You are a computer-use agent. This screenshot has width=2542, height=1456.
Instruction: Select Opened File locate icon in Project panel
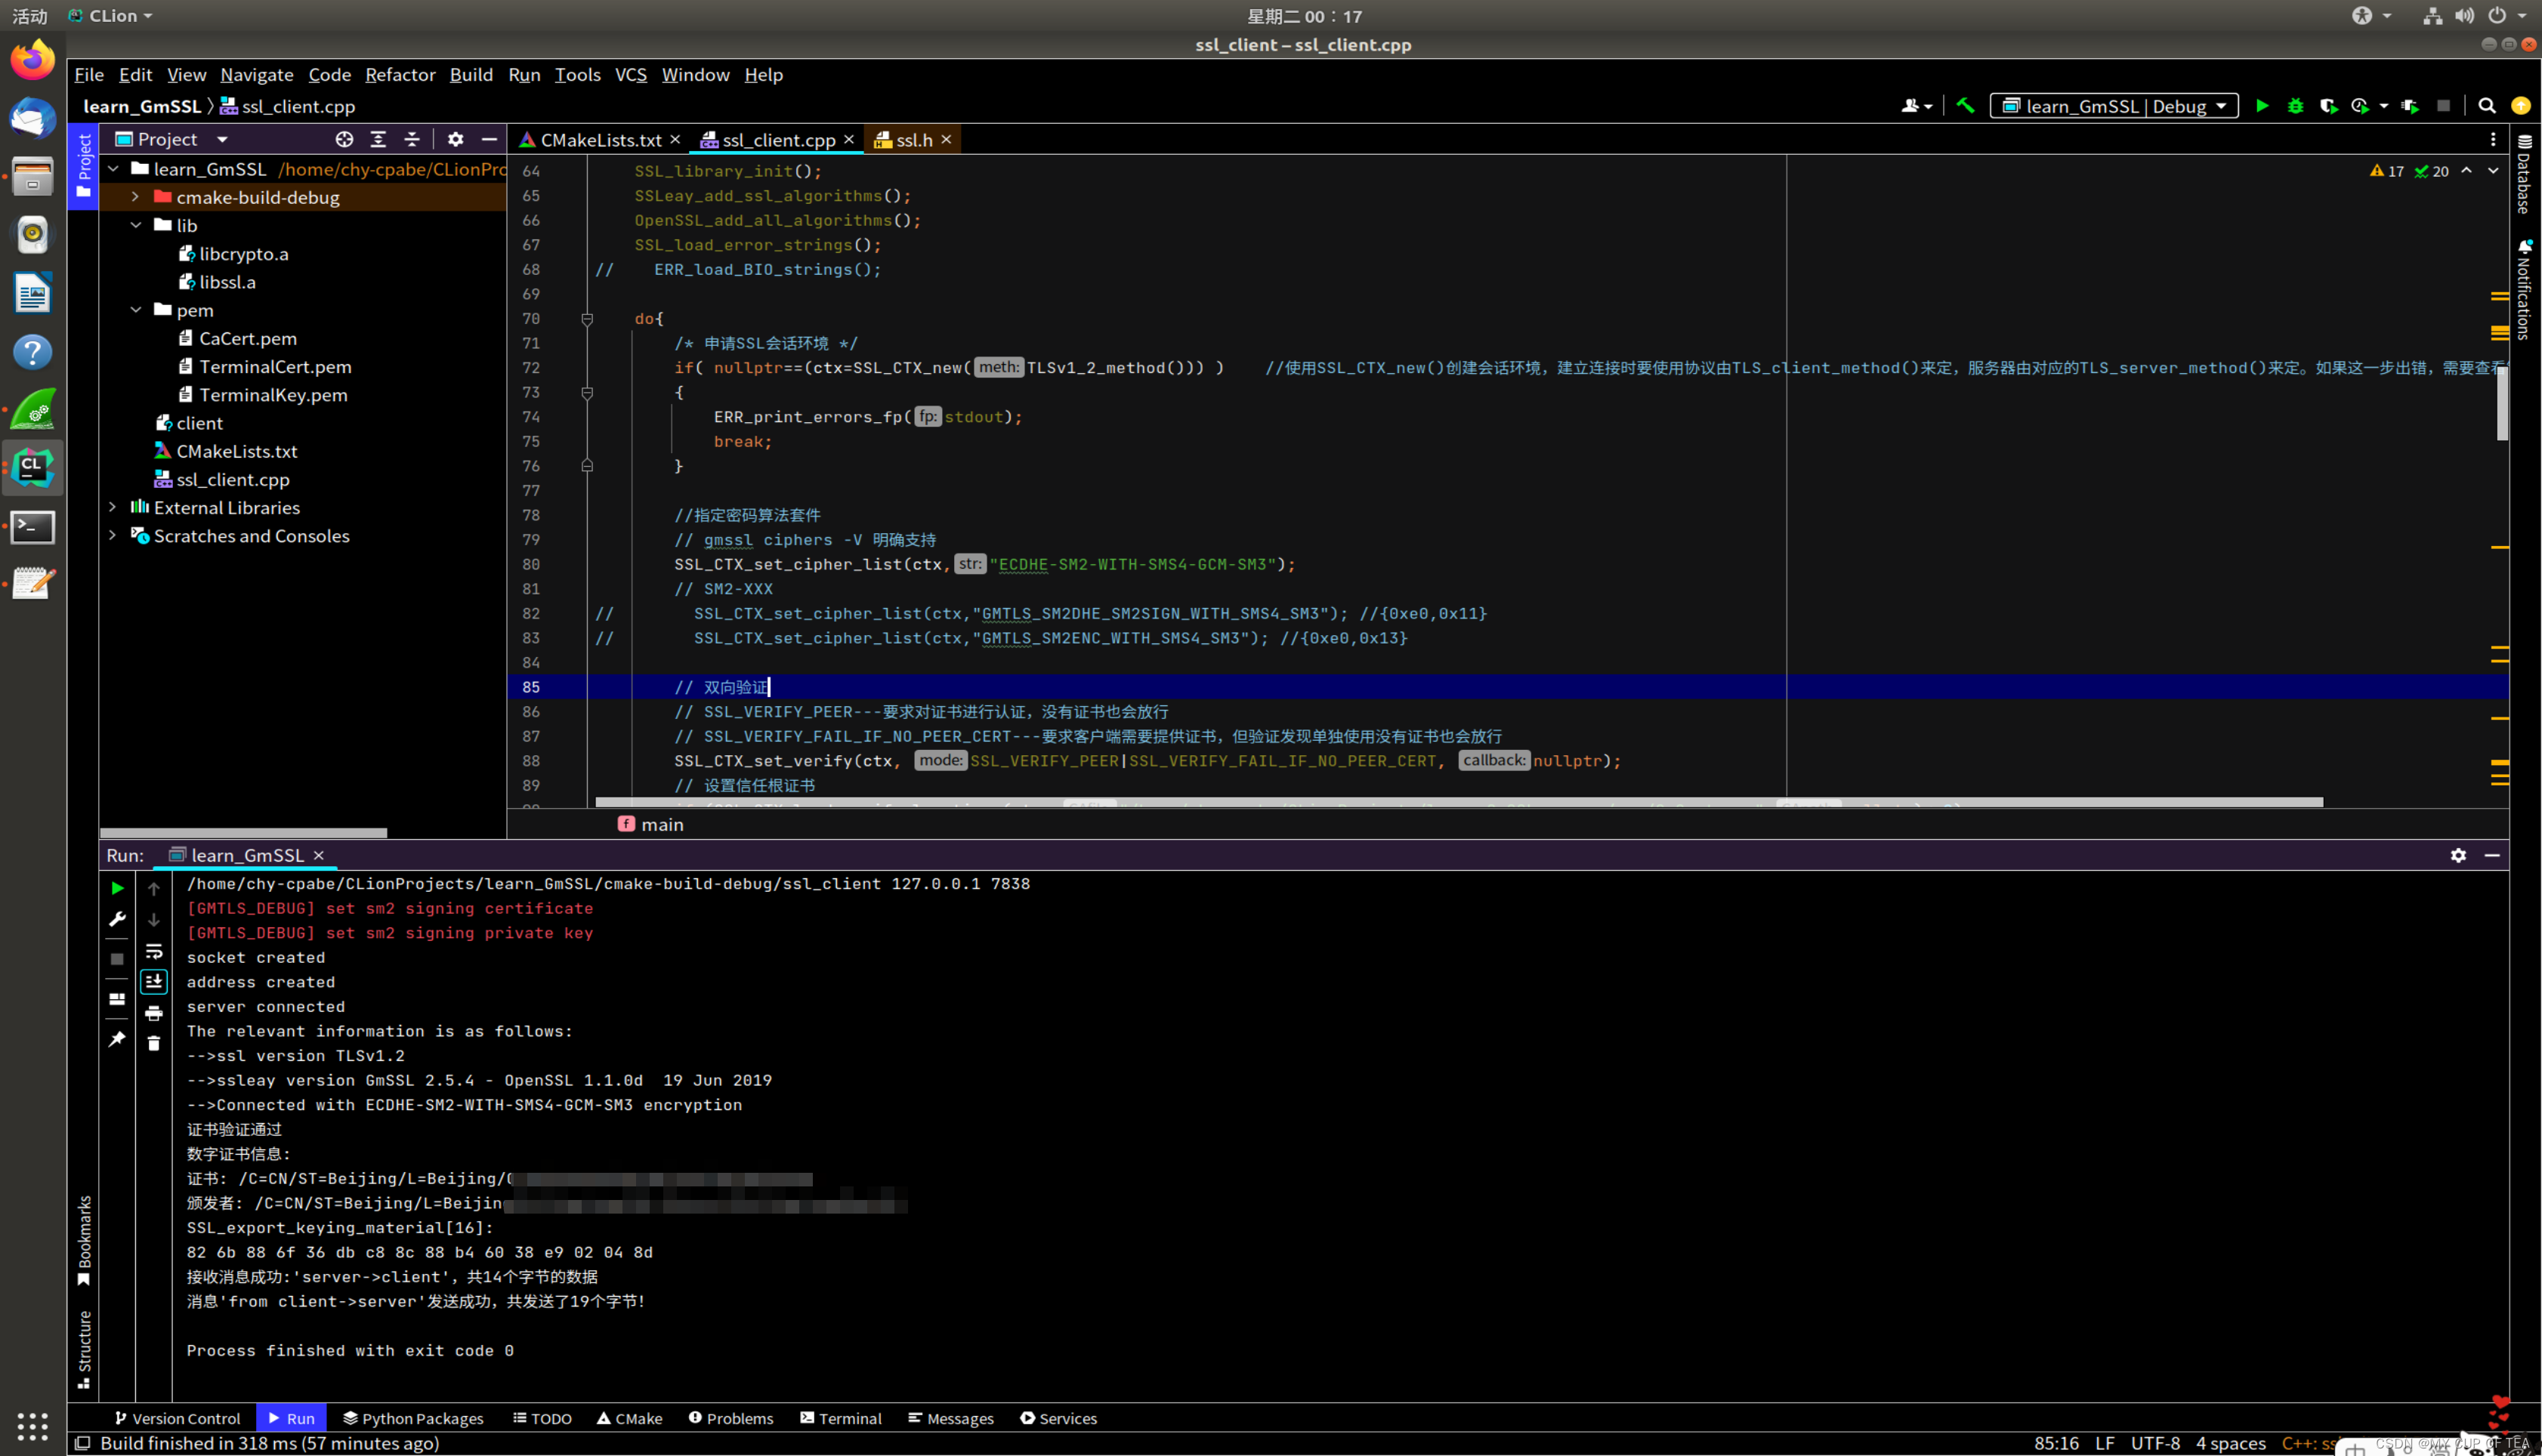(x=344, y=139)
